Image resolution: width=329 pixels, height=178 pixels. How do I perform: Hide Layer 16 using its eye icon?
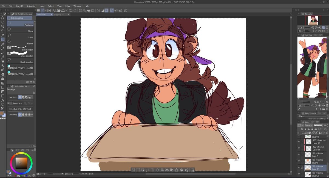click(299, 142)
